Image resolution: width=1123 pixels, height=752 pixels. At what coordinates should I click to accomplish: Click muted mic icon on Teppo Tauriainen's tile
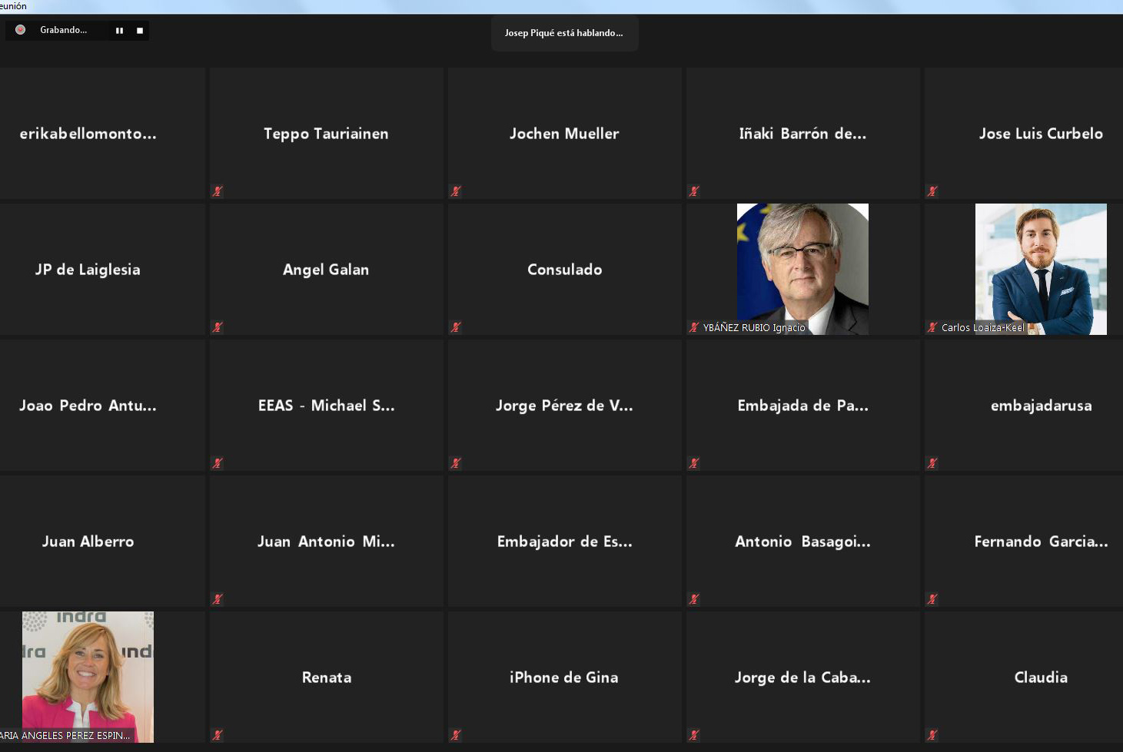pyautogui.click(x=218, y=191)
